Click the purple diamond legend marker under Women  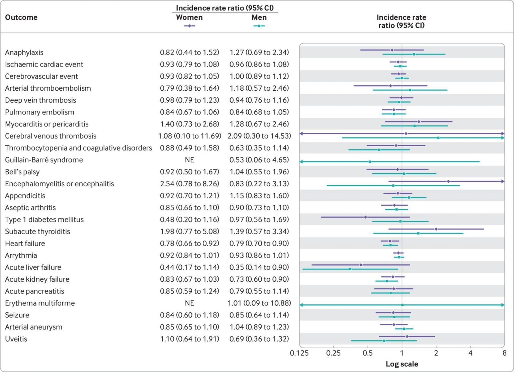pyautogui.click(x=189, y=26)
